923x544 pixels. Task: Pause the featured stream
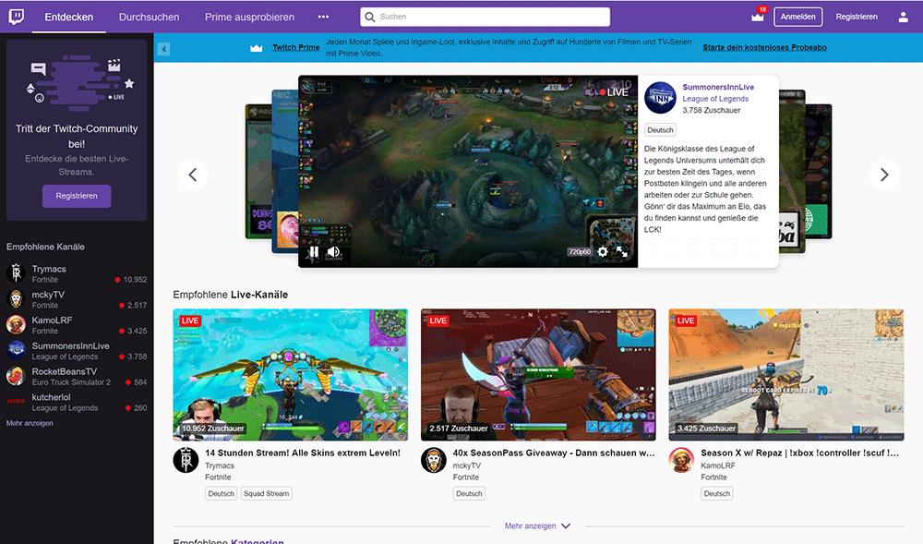314,251
